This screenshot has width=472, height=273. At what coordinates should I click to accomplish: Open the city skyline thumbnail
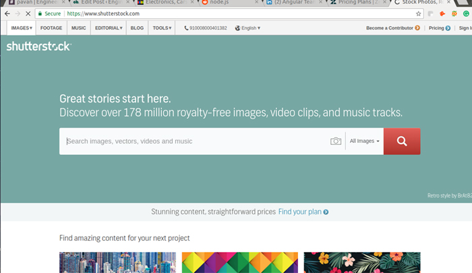[117, 262]
